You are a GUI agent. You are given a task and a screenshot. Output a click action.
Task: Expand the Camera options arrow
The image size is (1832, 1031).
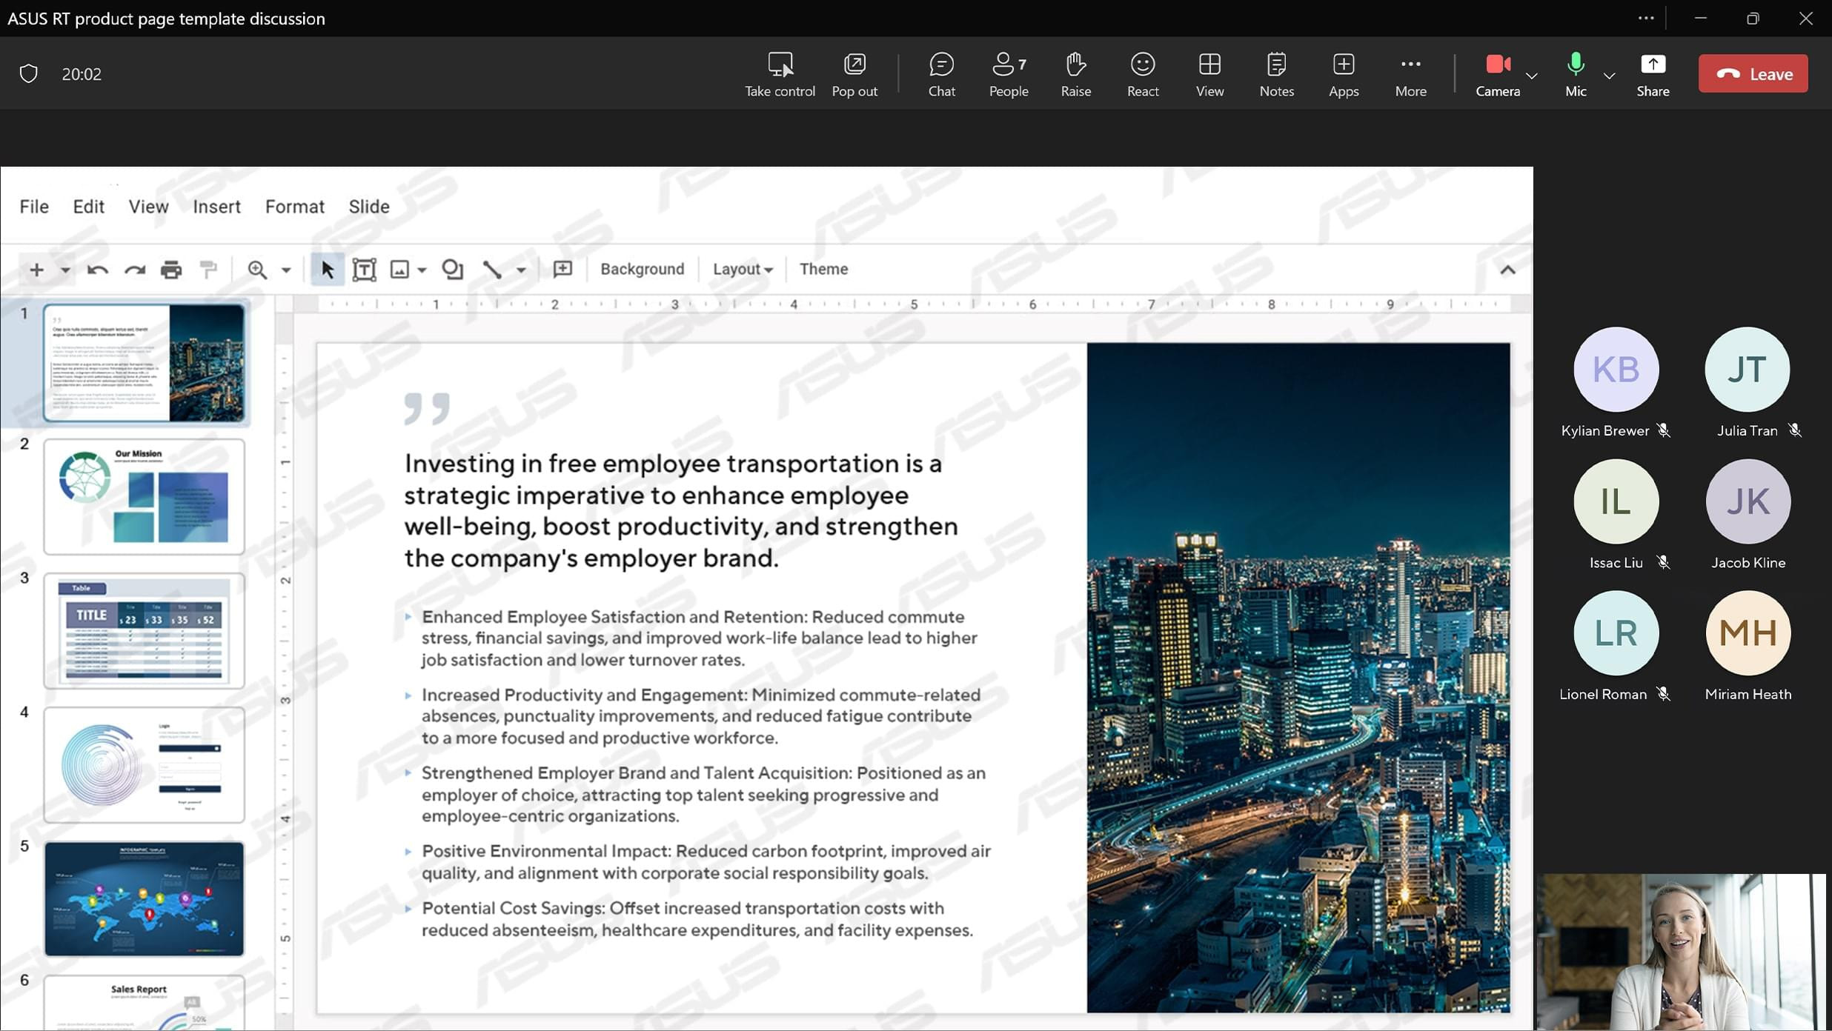click(x=1532, y=76)
